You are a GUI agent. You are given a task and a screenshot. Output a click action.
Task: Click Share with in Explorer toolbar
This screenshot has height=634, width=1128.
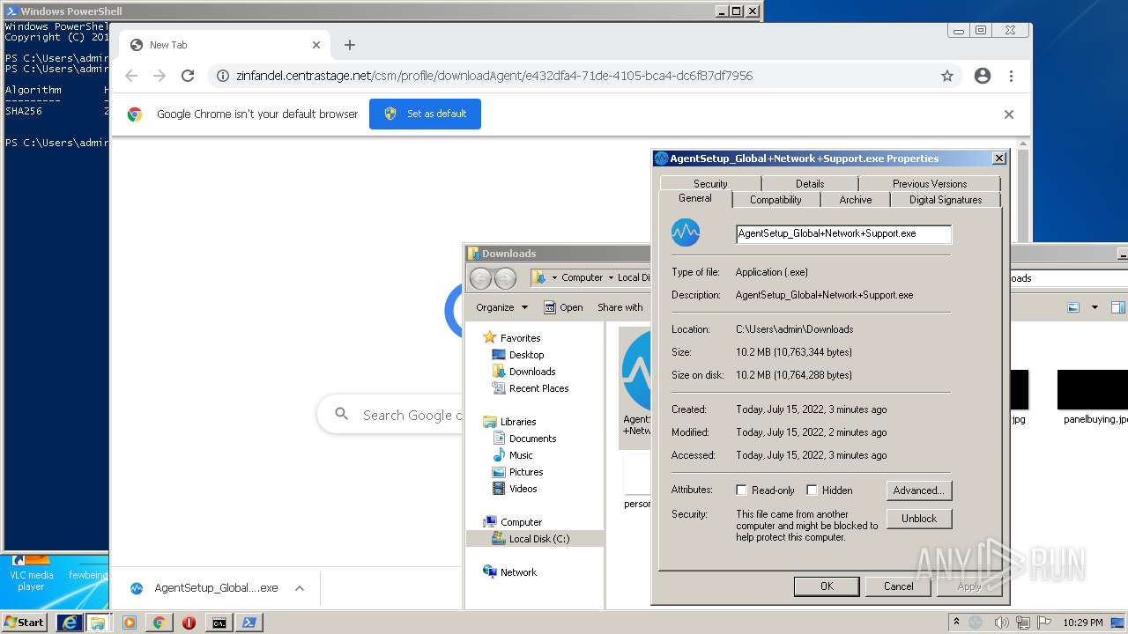(620, 307)
